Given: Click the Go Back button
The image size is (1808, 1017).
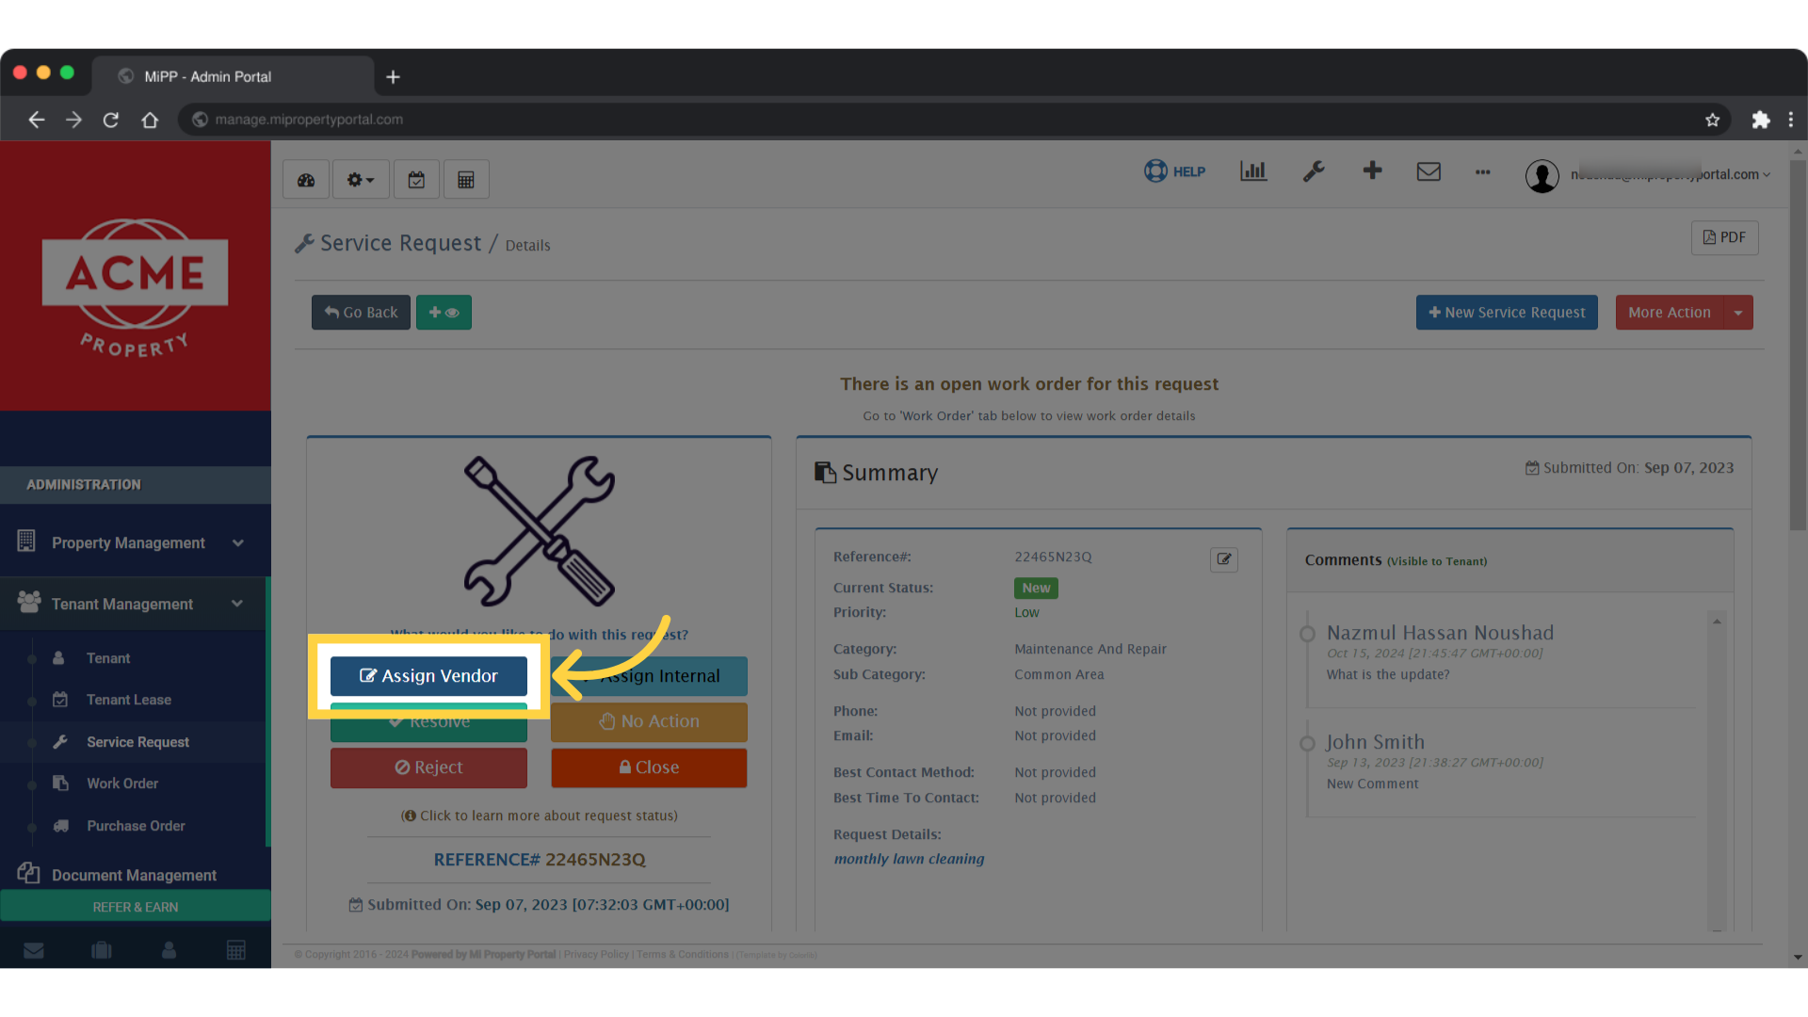Looking at the screenshot, I should (361, 313).
